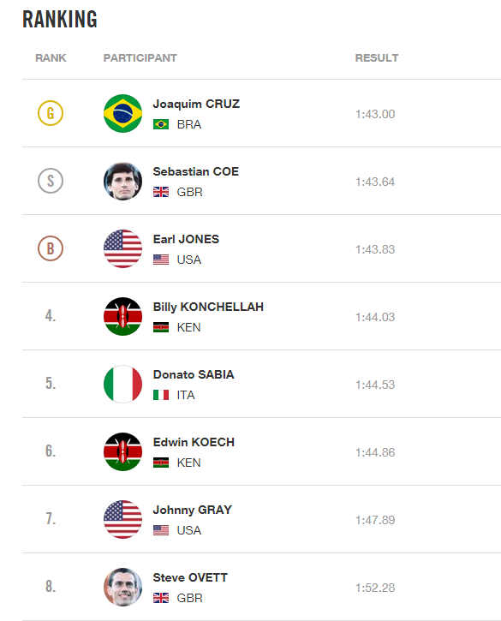Click the bronze medal B icon
This screenshot has height=621, width=501.
[x=51, y=248]
